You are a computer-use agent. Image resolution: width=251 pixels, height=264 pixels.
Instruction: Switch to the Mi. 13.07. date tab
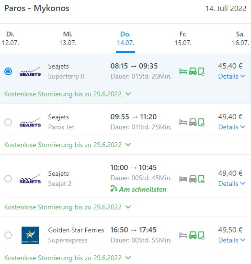coord(68,38)
